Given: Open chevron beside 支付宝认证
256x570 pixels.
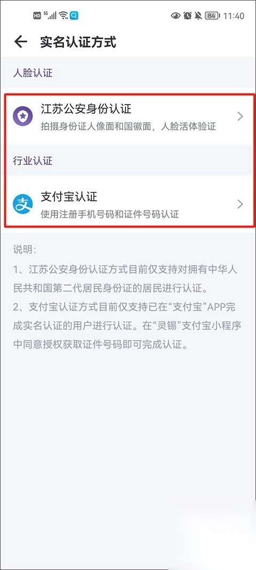Looking at the screenshot, I should (239, 204).
